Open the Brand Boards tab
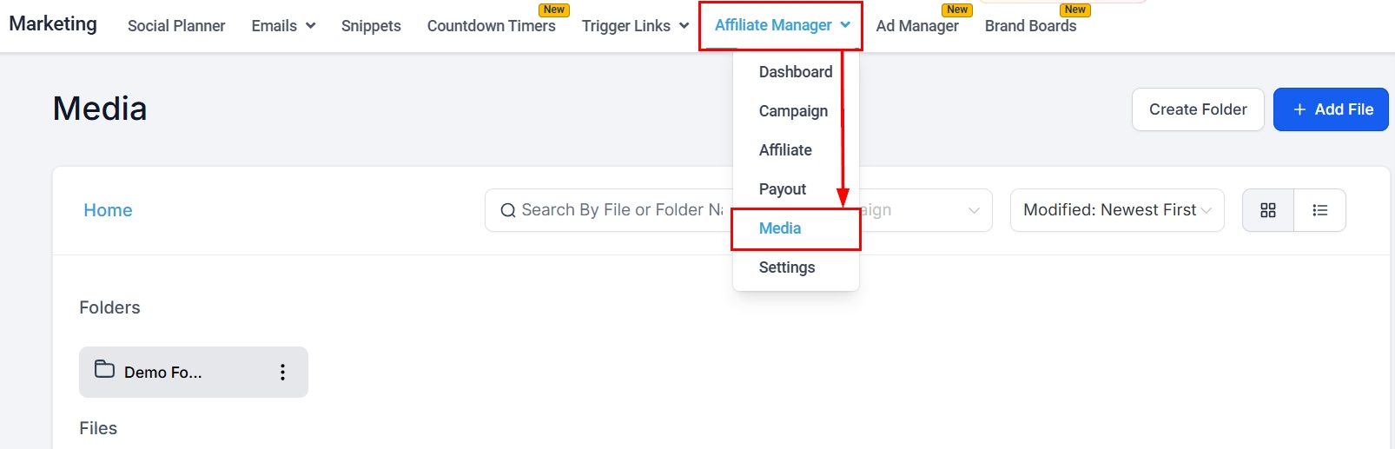 click(x=1030, y=26)
